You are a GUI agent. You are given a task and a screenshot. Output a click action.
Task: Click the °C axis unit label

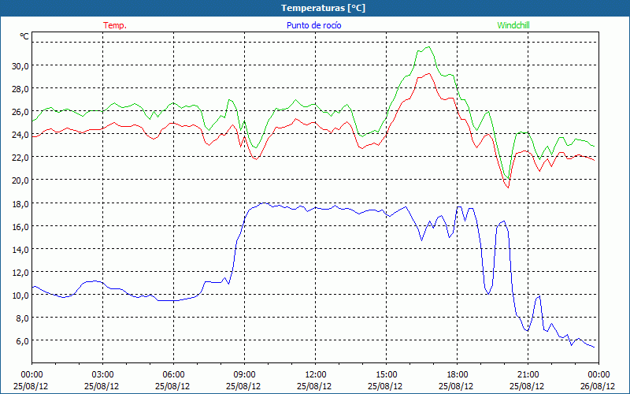pyautogui.click(x=24, y=36)
